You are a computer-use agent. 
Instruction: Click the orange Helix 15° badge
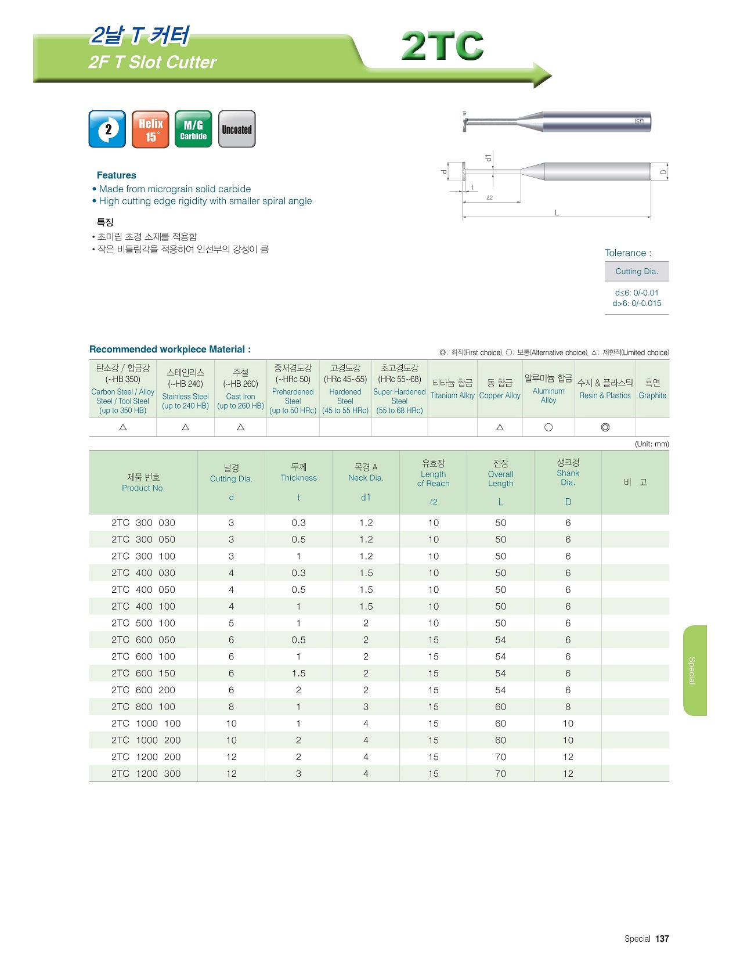(150, 129)
